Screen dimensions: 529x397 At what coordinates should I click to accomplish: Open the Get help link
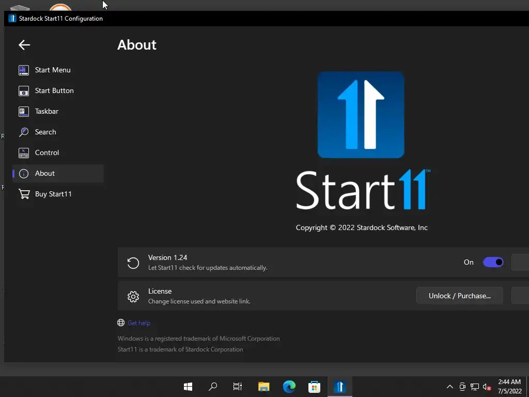pyautogui.click(x=138, y=323)
